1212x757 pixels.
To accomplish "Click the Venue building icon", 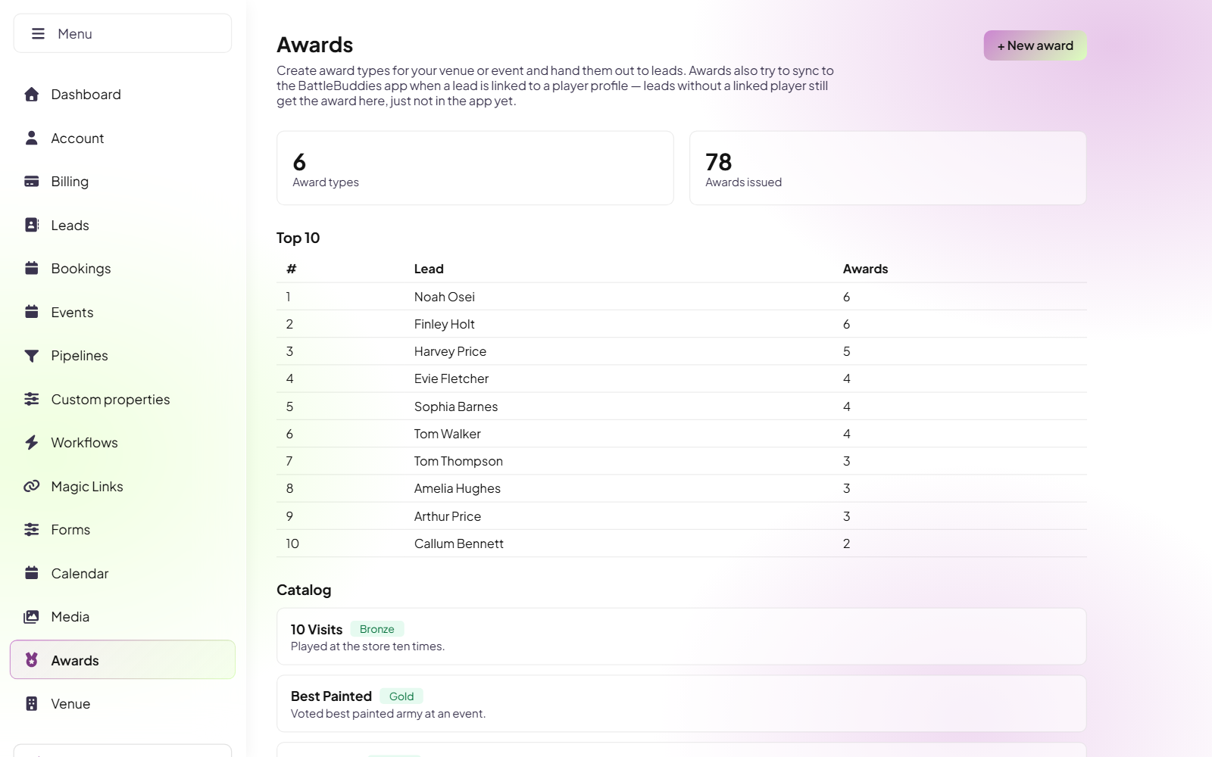I will click(x=31, y=704).
